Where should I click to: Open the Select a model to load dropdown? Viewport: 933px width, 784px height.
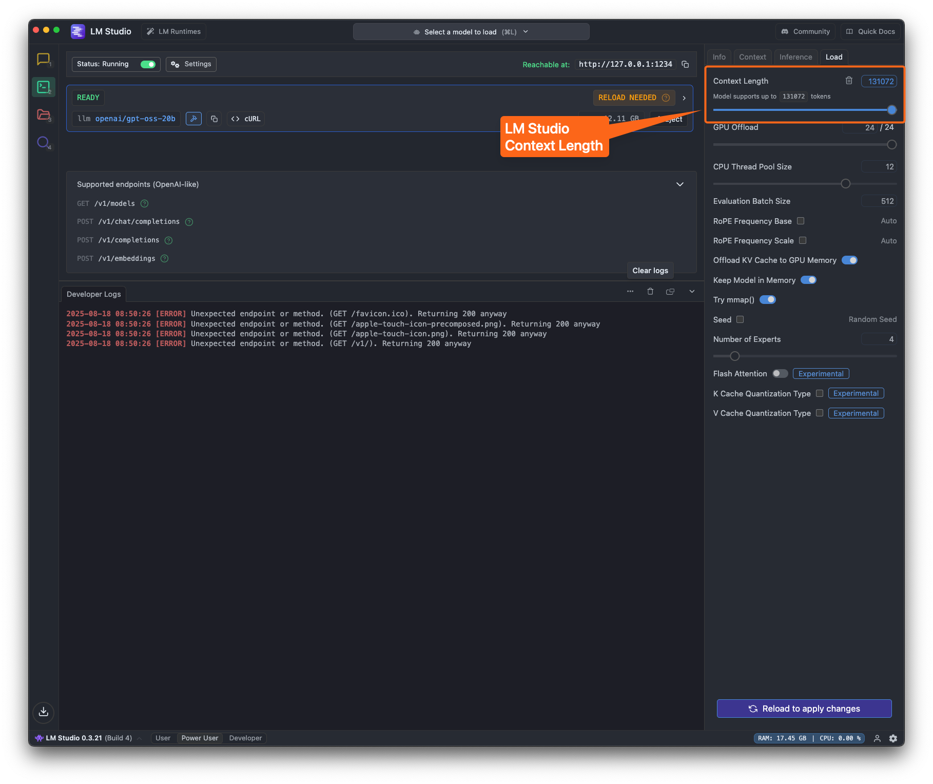471,31
